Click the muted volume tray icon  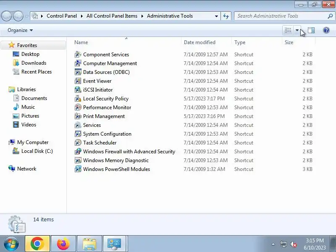(293, 244)
